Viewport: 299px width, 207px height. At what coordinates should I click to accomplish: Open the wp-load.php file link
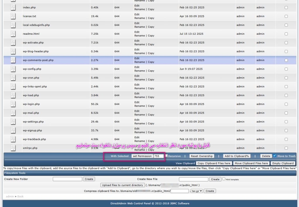click(31, 95)
